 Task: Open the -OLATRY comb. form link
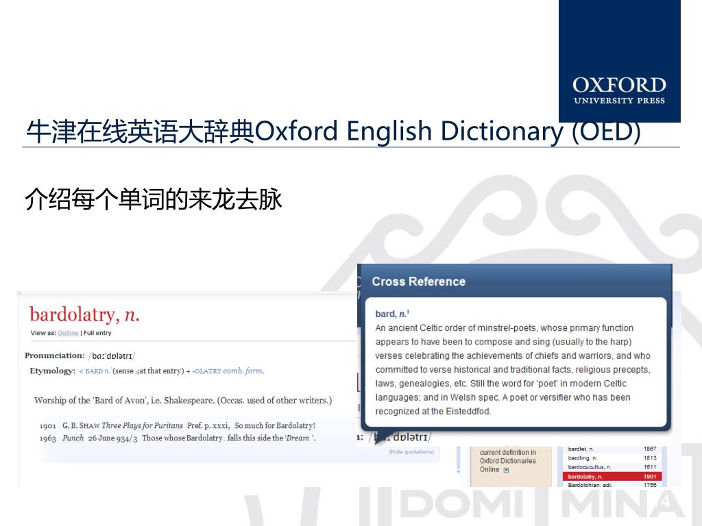[228, 371]
